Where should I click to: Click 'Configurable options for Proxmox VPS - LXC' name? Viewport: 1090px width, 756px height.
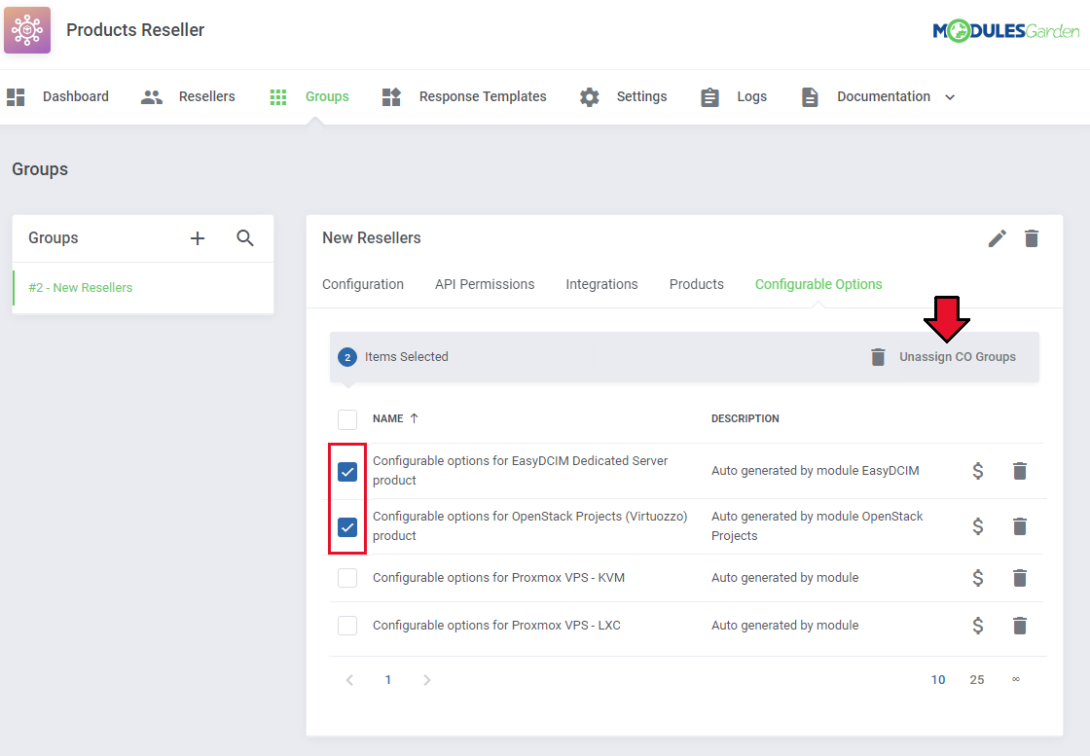pos(496,626)
